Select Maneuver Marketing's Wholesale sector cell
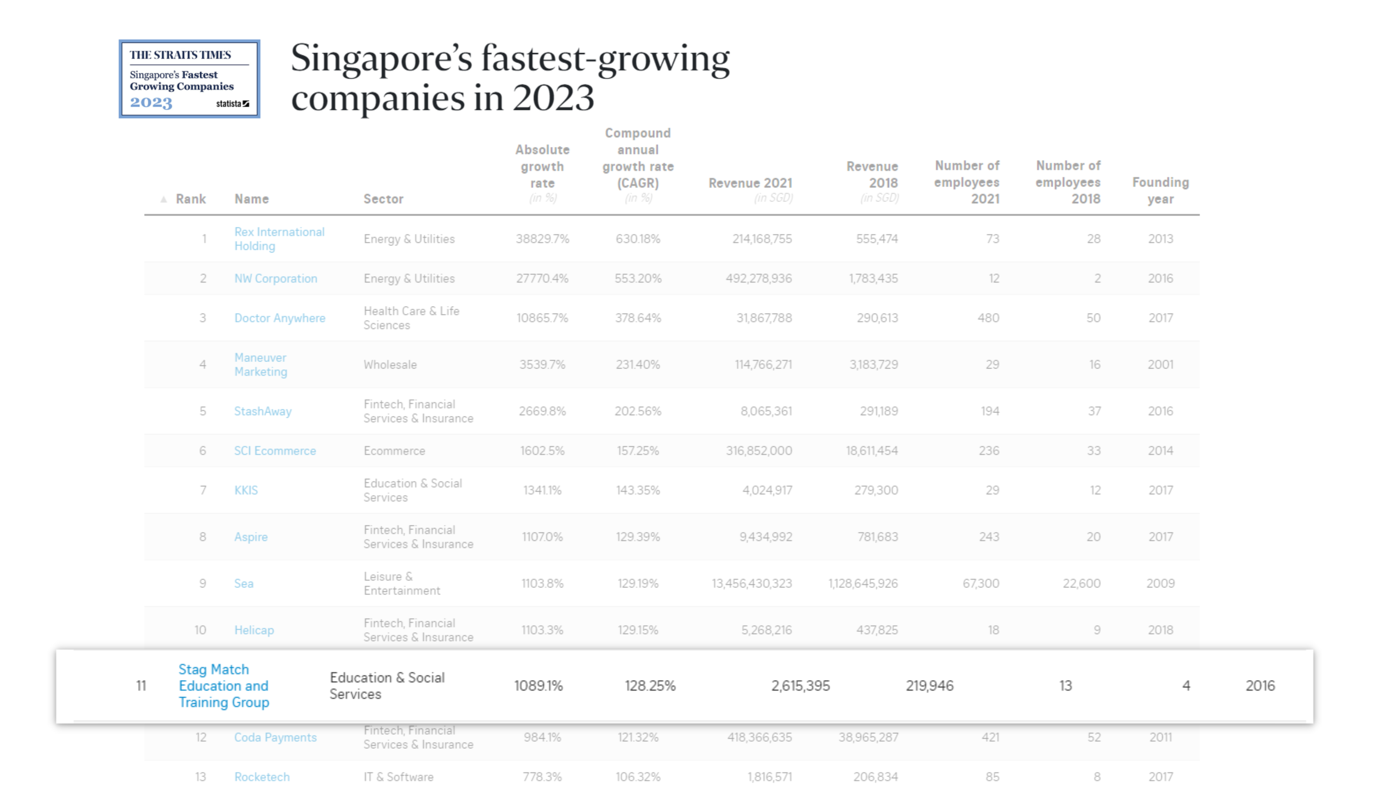The width and height of the screenshot is (1400, 787). click(390, 365)
